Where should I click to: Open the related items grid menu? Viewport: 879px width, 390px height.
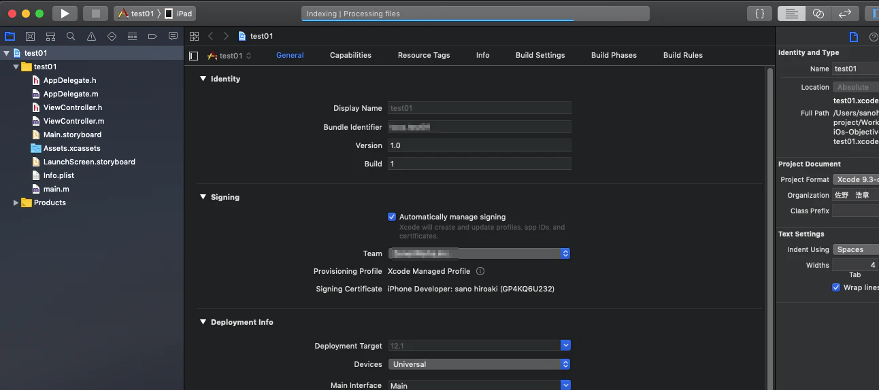point(195,36)
